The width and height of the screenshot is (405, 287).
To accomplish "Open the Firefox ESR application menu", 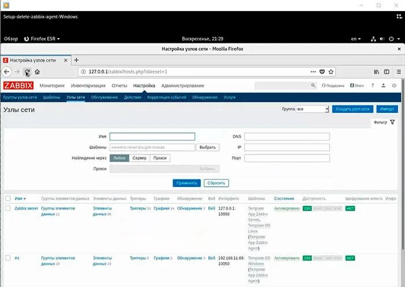I will (x=42, y=39).
